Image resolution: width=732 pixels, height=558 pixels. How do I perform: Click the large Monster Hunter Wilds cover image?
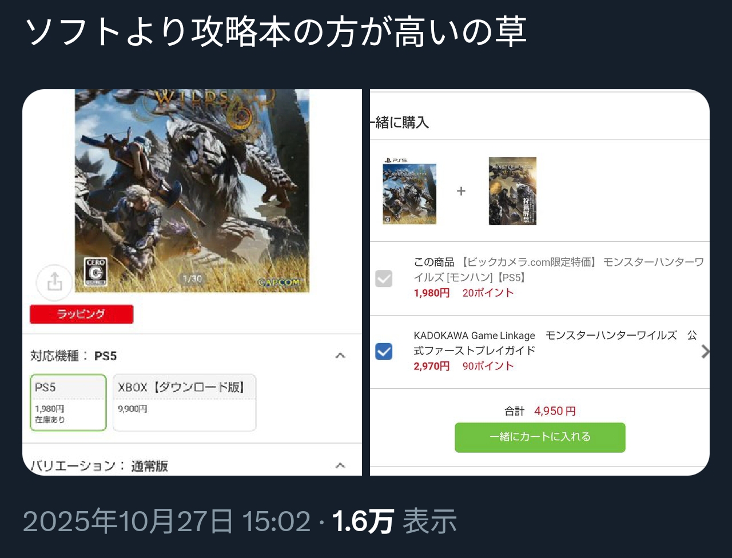click(192, 191)
